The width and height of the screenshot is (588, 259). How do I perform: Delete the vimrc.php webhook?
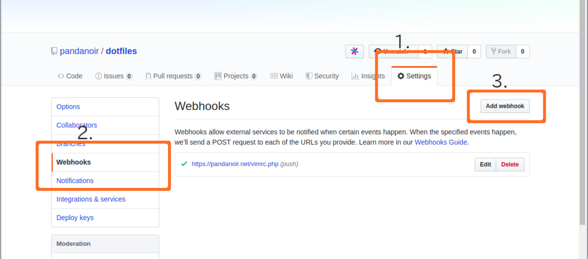[510, 165]
